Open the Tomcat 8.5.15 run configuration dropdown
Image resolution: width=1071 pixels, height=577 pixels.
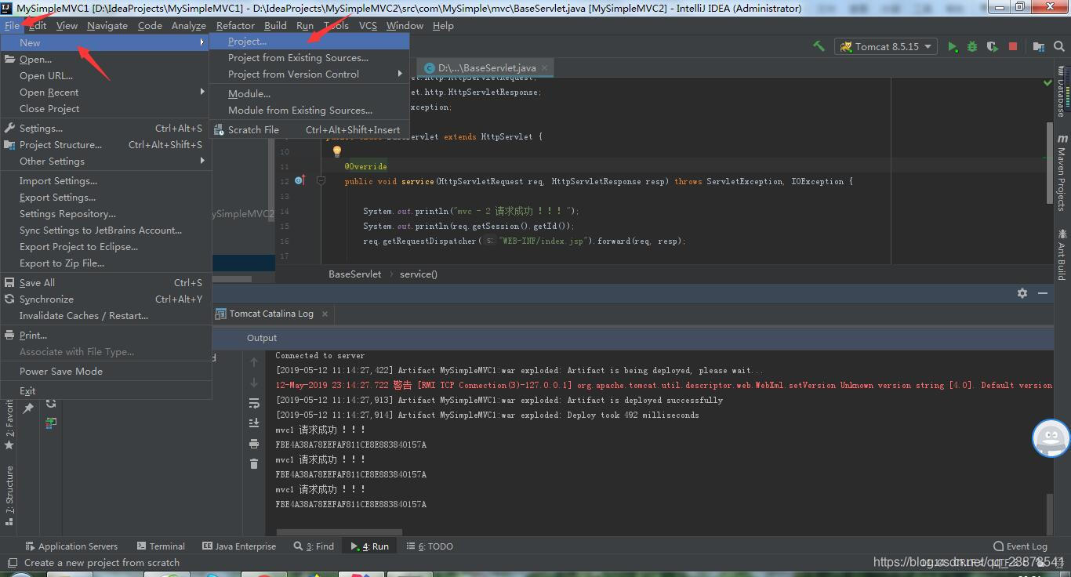tap(885, 46)
